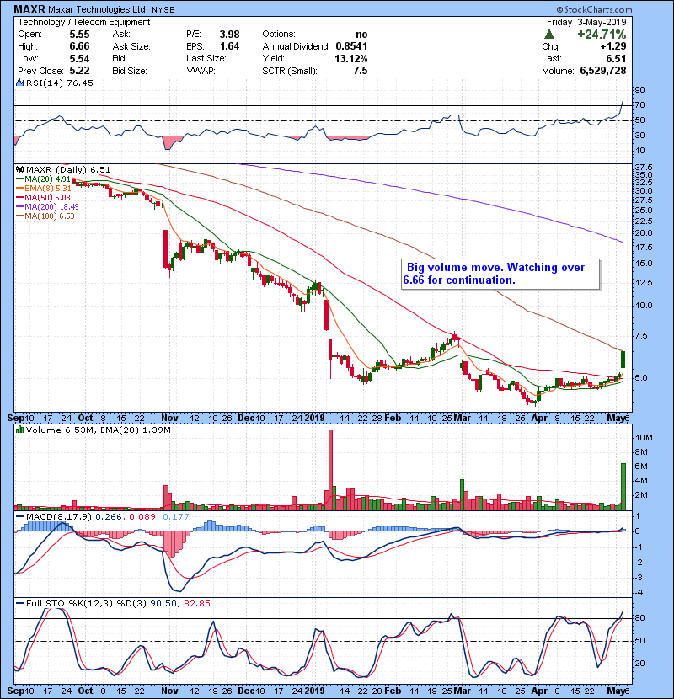674x699 pixels.
Task: Click the MAXR (Daily) 6.51 chart label
Action: click(68, 170)
